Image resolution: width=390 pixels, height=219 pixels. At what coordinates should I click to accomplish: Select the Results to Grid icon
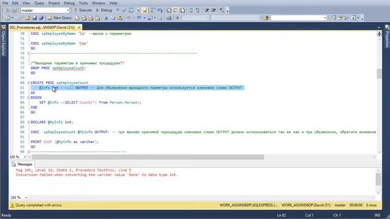(x=175, y=10)
